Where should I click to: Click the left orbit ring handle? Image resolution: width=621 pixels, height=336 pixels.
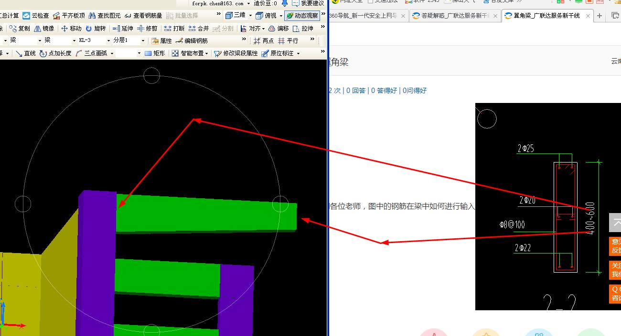[x=23, y=204]
